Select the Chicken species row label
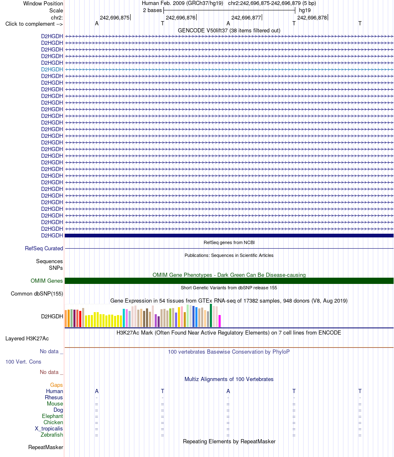The image size is (394, 457). pos(53,422)
